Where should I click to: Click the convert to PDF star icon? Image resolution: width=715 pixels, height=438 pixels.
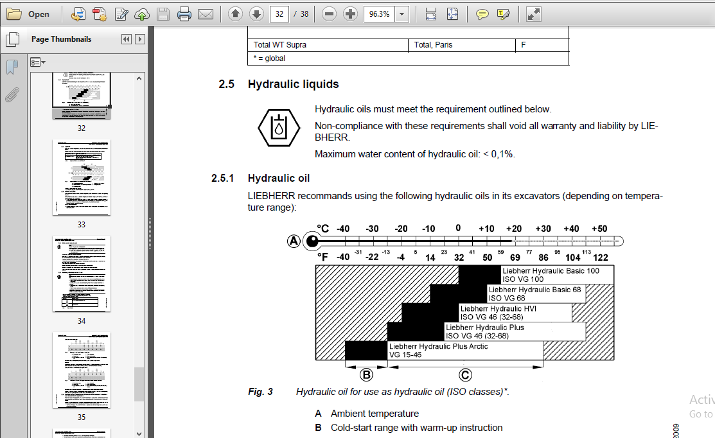[x=100, y=14]
